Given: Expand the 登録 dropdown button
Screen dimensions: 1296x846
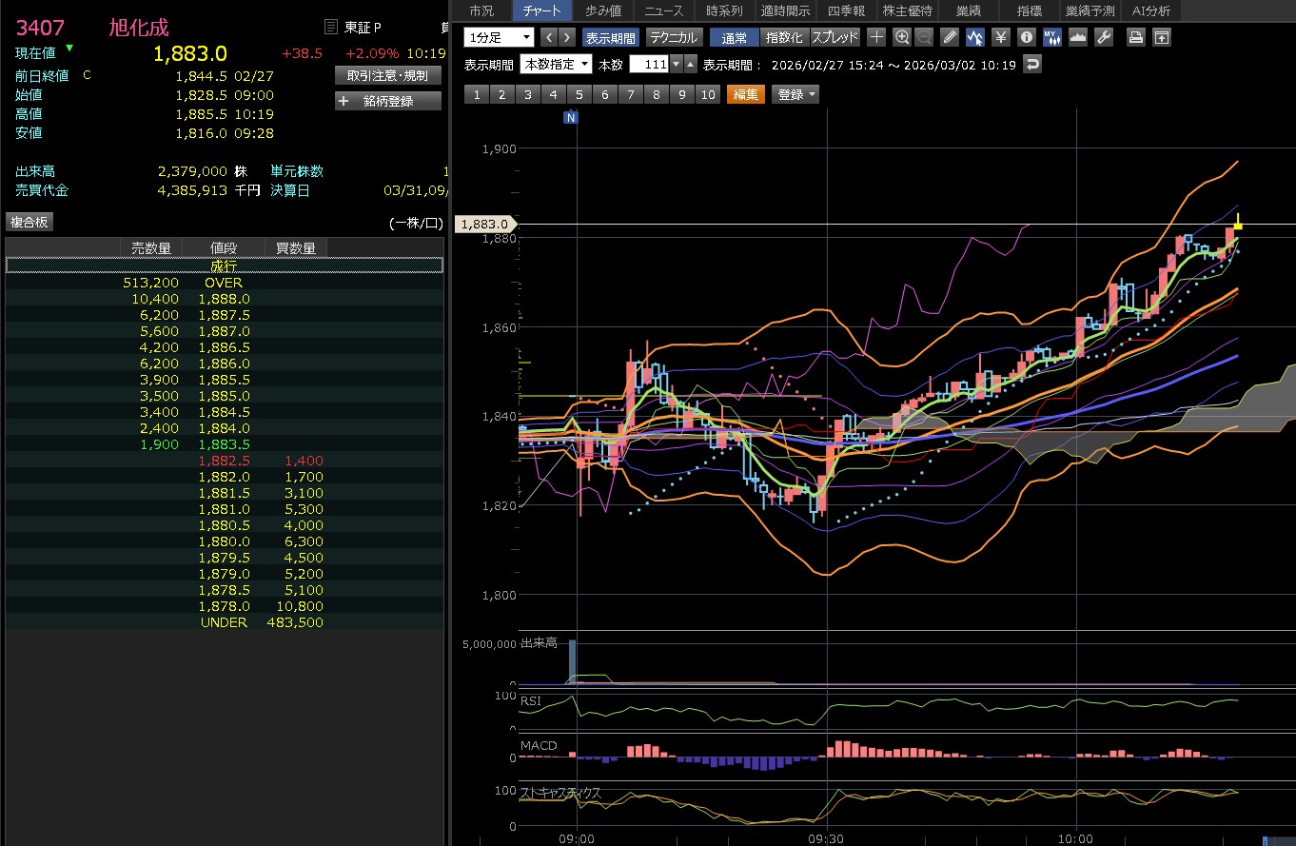Looking at the screenshot, I should click(795, 94).
